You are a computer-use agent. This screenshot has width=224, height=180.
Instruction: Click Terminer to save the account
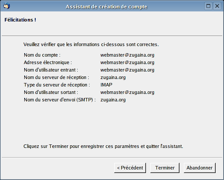165,168
